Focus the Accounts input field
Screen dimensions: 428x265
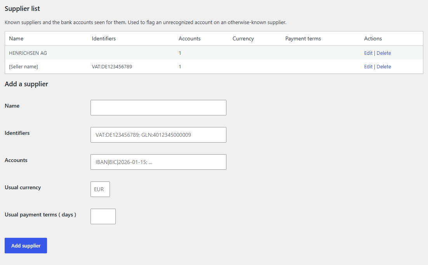click(x=158, y=162)
